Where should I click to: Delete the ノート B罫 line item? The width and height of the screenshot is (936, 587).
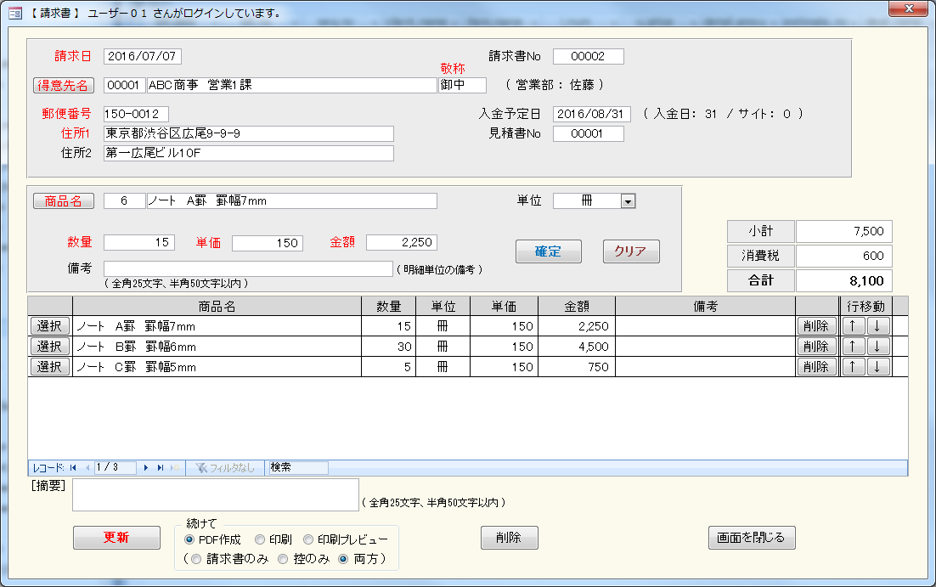point(816,347)
